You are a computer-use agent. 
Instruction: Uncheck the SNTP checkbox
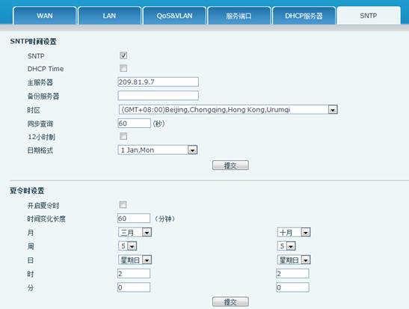[123, 55]
